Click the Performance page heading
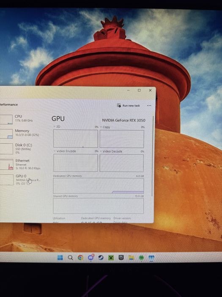 pos(9,104)
